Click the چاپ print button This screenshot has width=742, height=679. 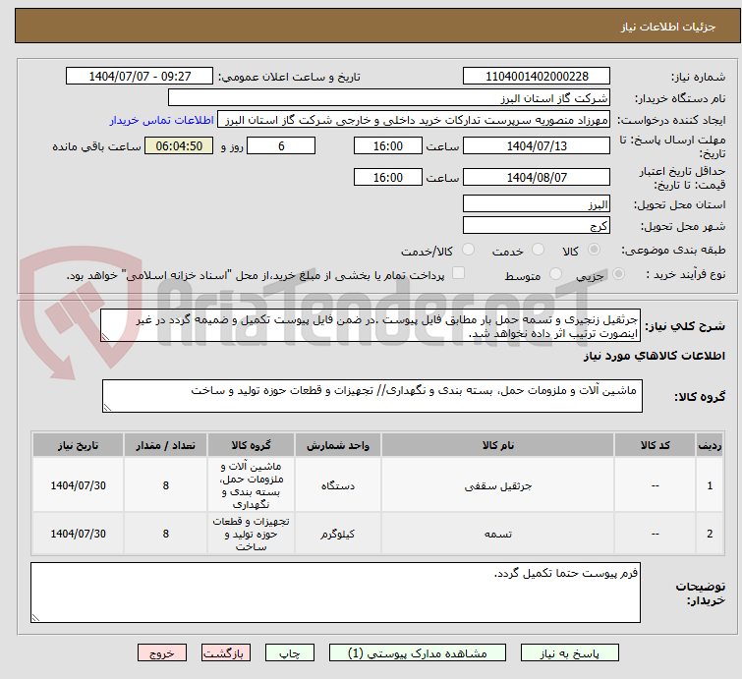pos(290,653)
